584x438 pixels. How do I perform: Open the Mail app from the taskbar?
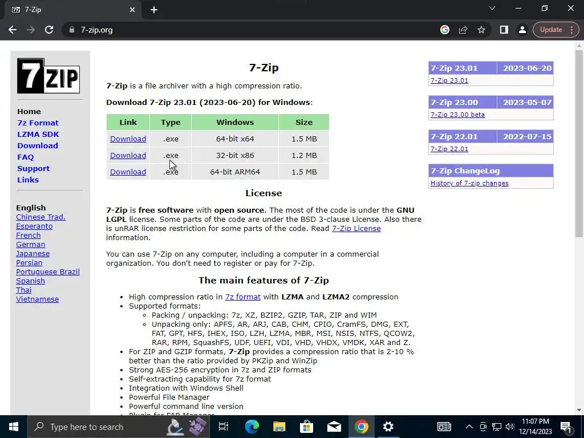(334, 427)
